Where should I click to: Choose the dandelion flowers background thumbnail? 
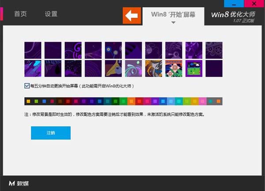113,50
